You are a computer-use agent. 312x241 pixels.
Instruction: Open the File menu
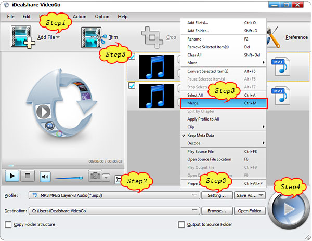(10, 17)
